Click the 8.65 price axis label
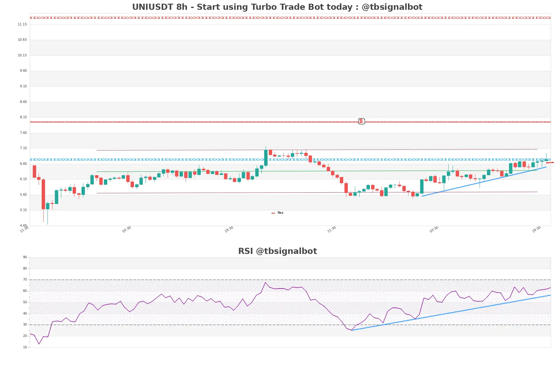Screen dimensions: 555x370 [x=23, y=102]
